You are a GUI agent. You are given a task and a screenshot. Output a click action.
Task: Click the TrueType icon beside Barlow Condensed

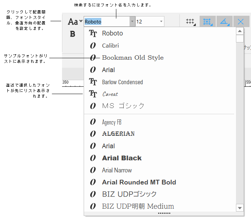pyautogui.click(x=93, y=82)
